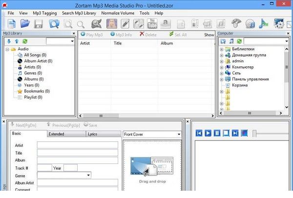293x198 pixels.
Task: Switch to the Lyrics tab
Action: coord(104,134)
